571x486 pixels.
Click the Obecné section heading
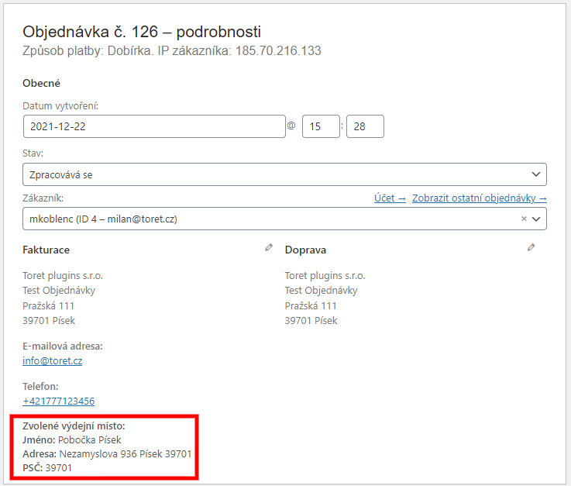(x=41, y=84)
